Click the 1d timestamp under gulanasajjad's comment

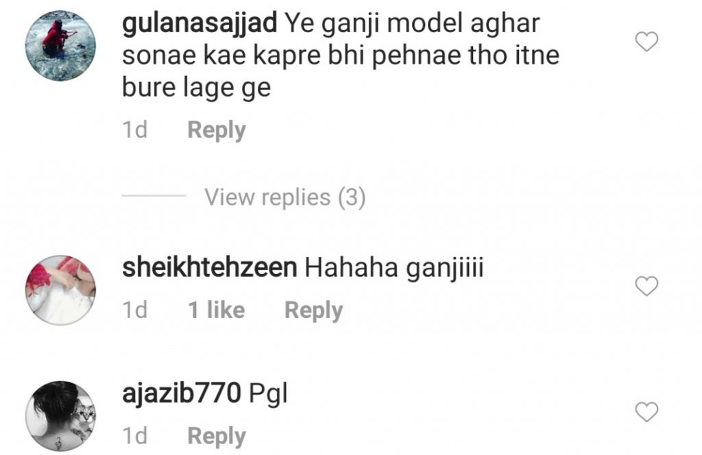point(135,130)
